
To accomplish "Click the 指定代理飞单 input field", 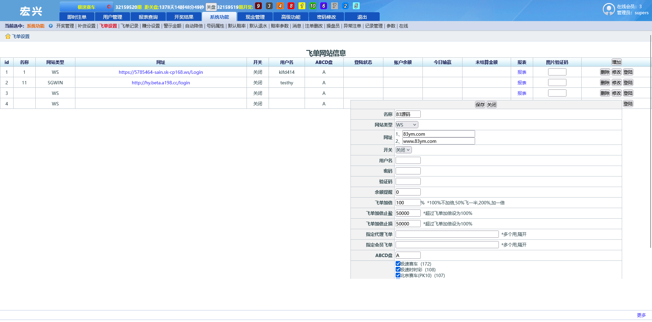I will point(447,234).
